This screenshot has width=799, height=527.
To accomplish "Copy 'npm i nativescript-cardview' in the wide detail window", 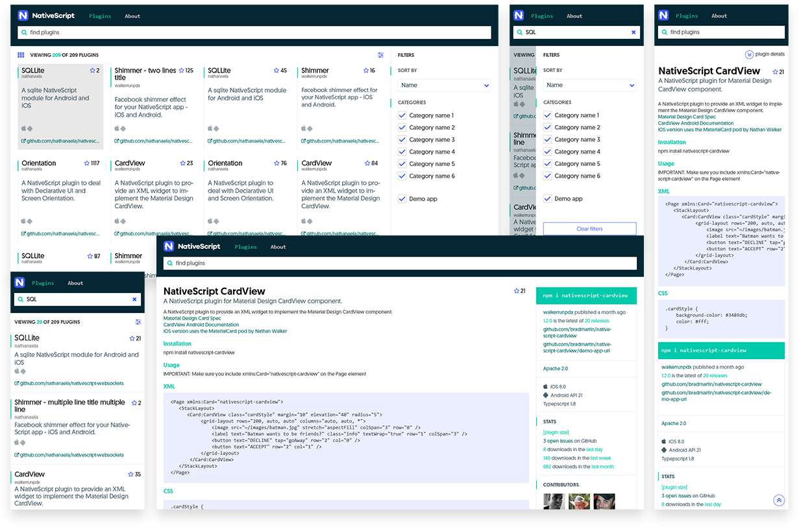I will (x=586, y=296).
